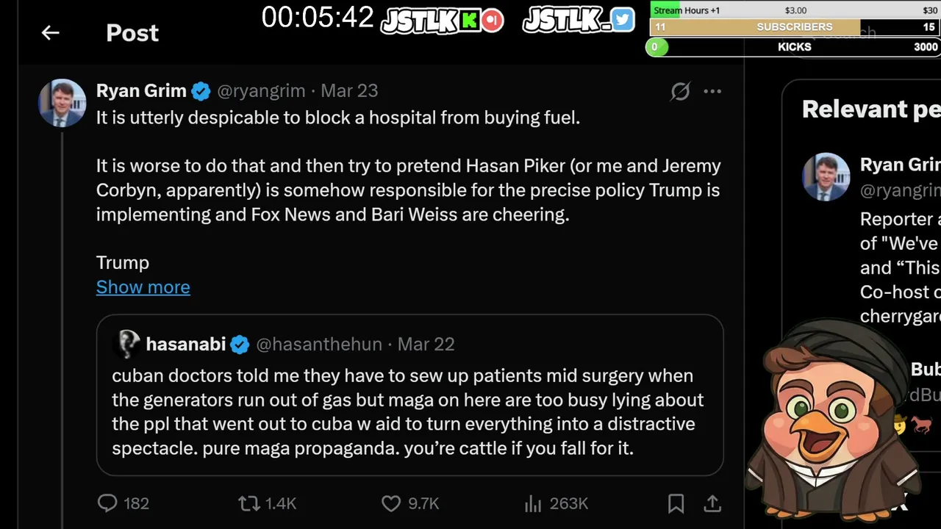Open the reply icon with 182 comments
This screenshot has width=941, height=529.
pos(108,503)
